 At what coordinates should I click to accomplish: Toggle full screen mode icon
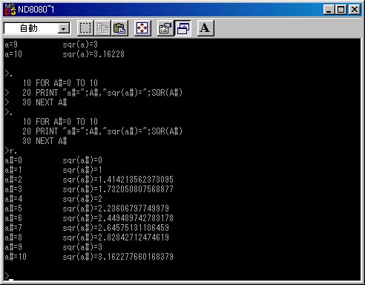142,28
